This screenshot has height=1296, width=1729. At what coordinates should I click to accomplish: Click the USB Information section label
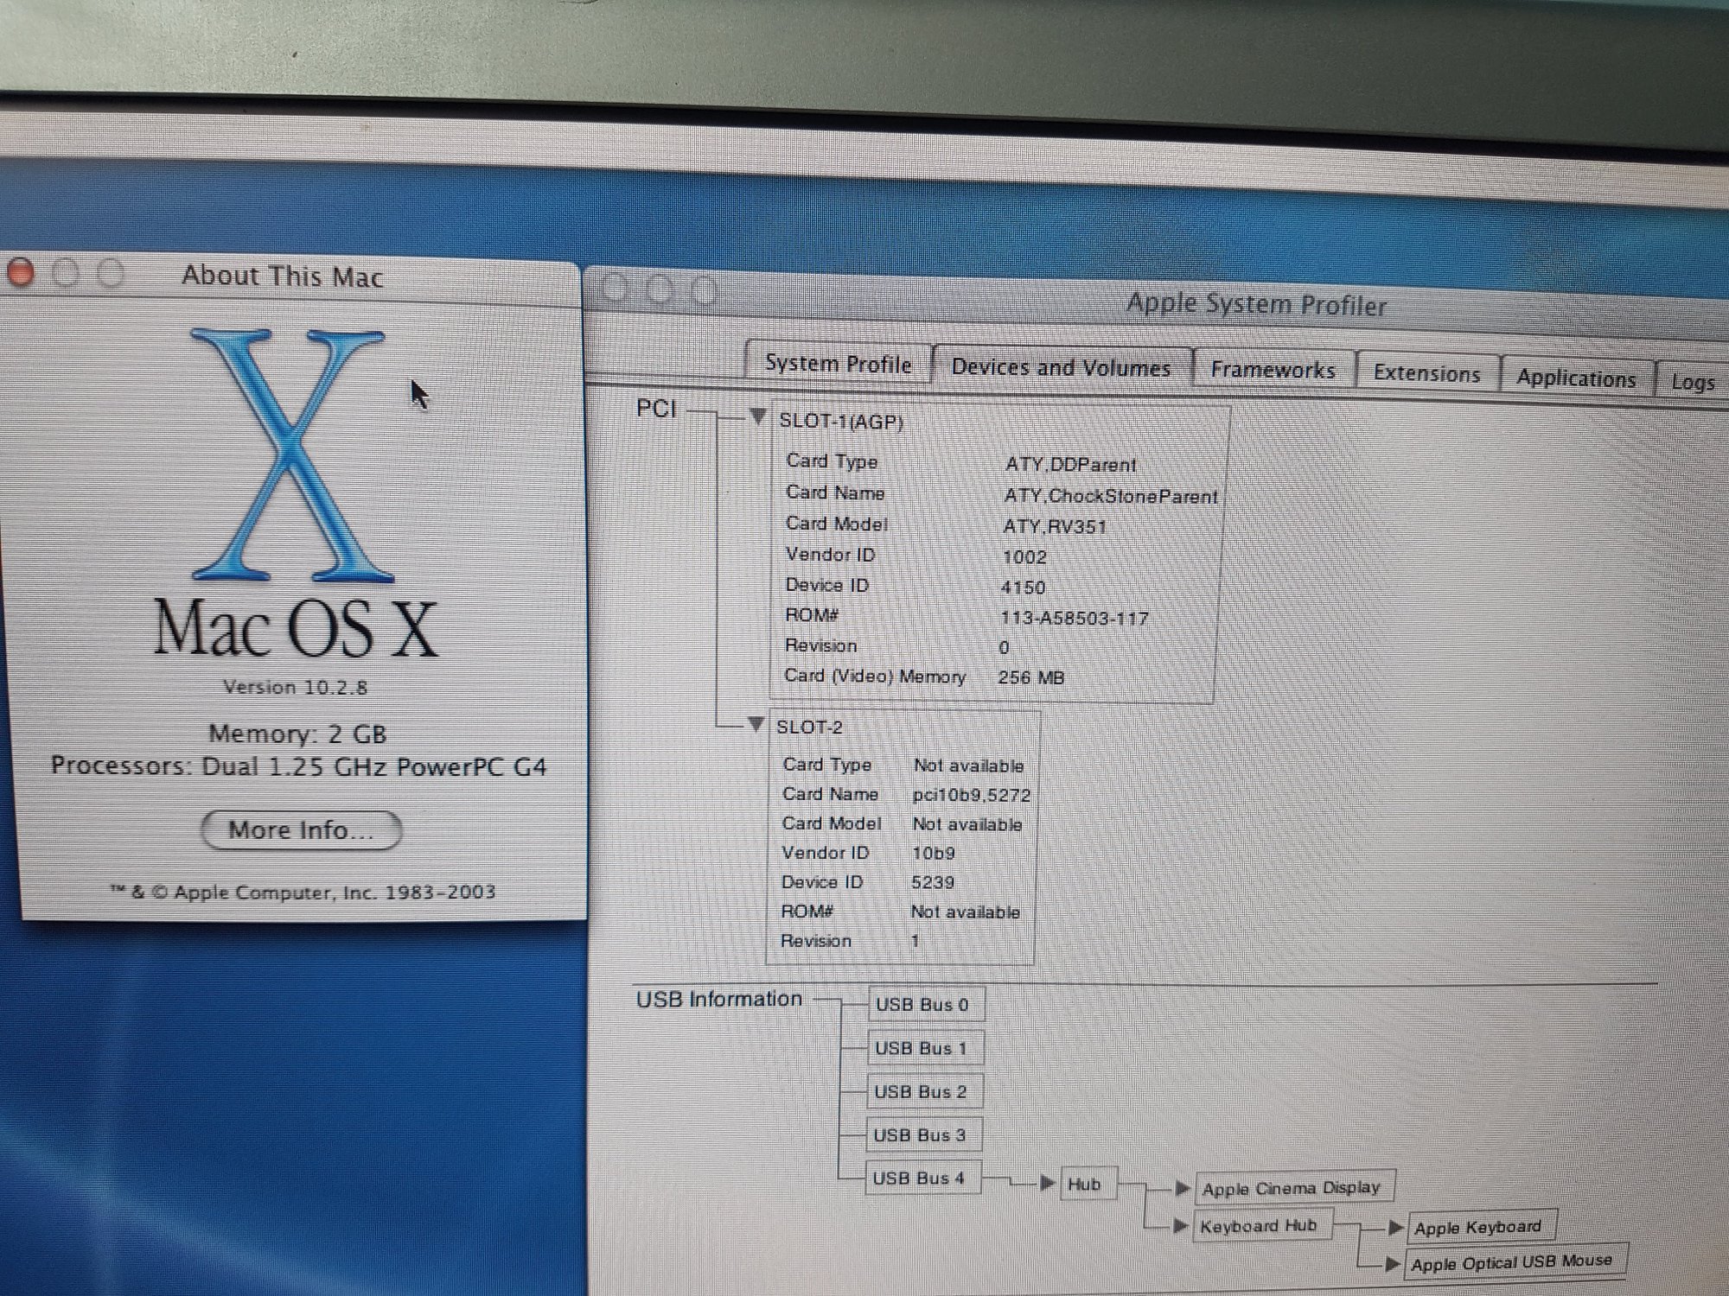click(719, 999)
